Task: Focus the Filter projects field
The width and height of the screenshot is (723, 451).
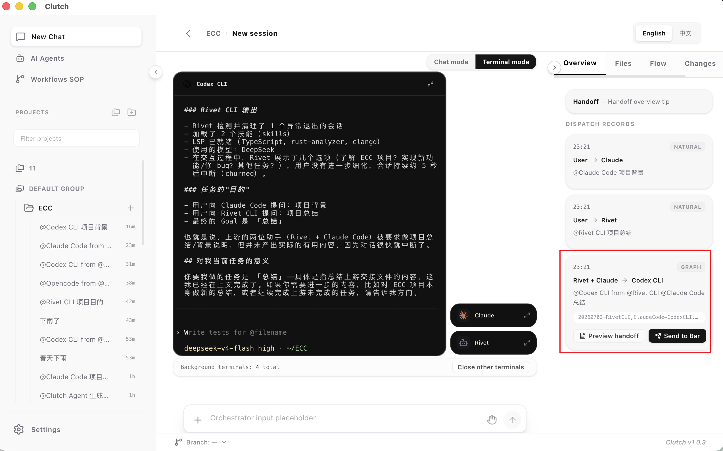Action: pyautogui.click(x=76, y=138)
